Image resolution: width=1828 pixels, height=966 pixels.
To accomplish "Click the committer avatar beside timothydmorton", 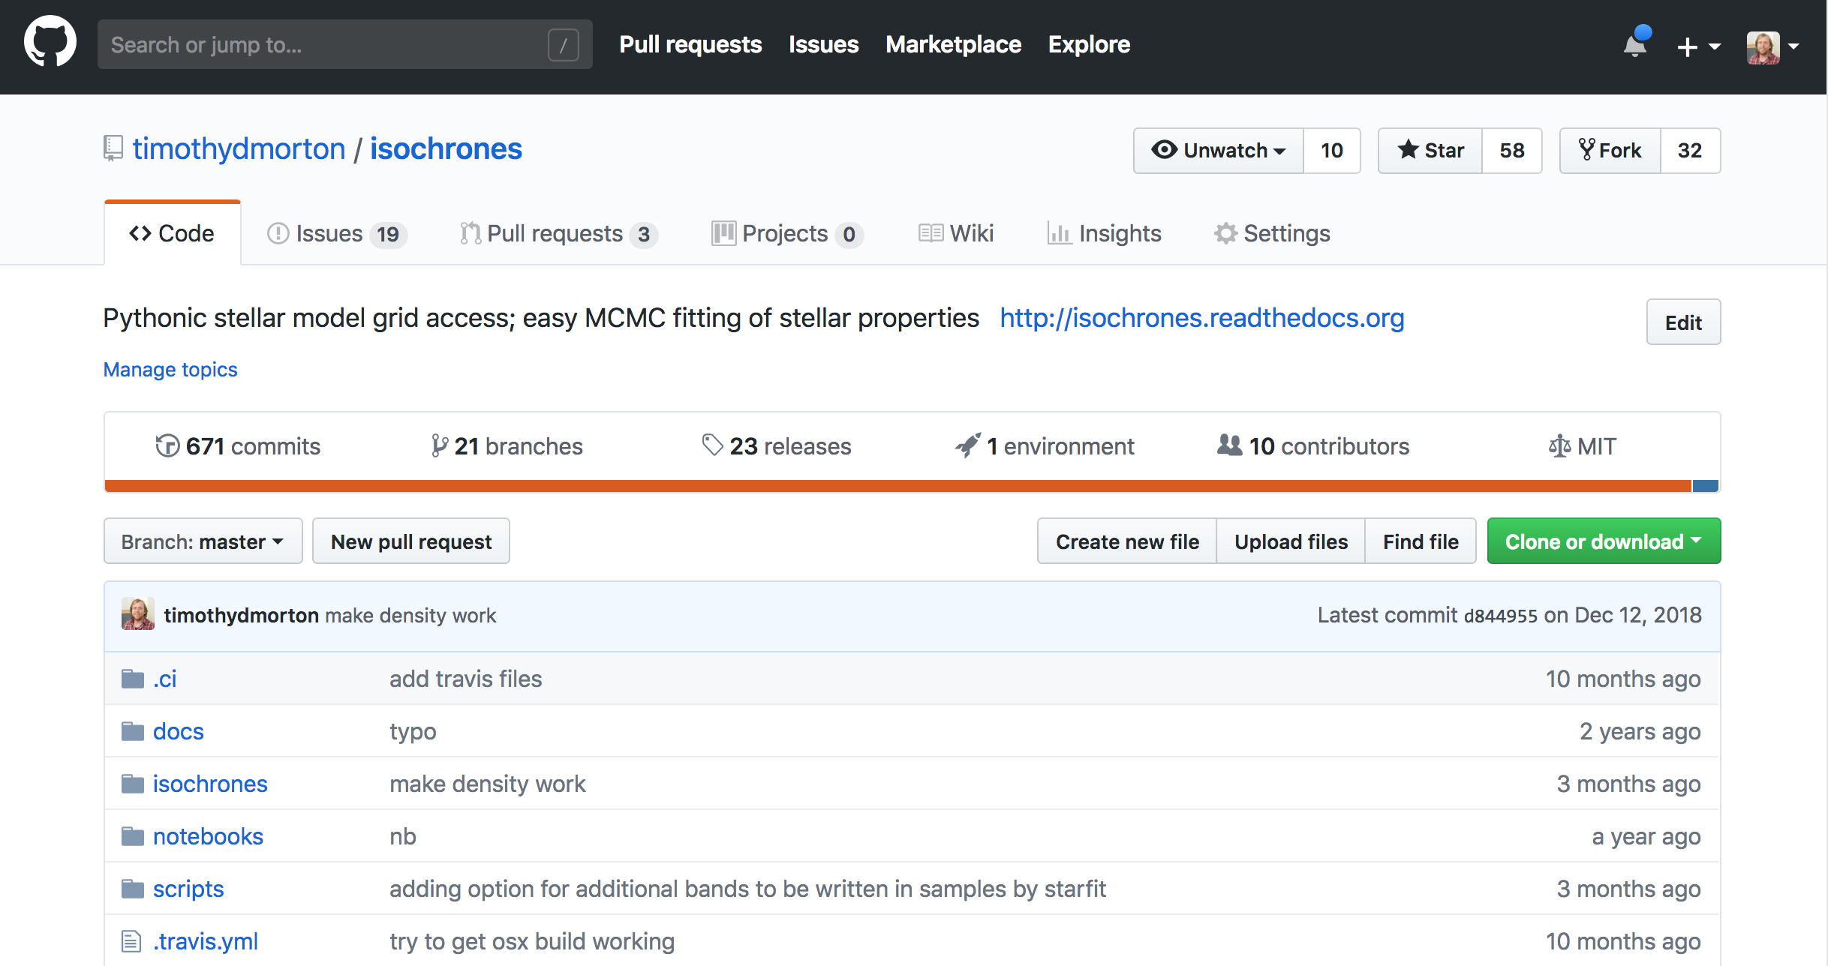I will pos(138,614).
